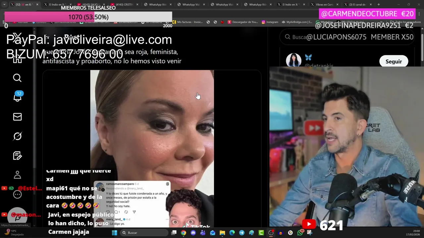This screenshot has width=424, height=238.
Task: Open the More options circle icon in X sidebar
Action: coord(17,194)
